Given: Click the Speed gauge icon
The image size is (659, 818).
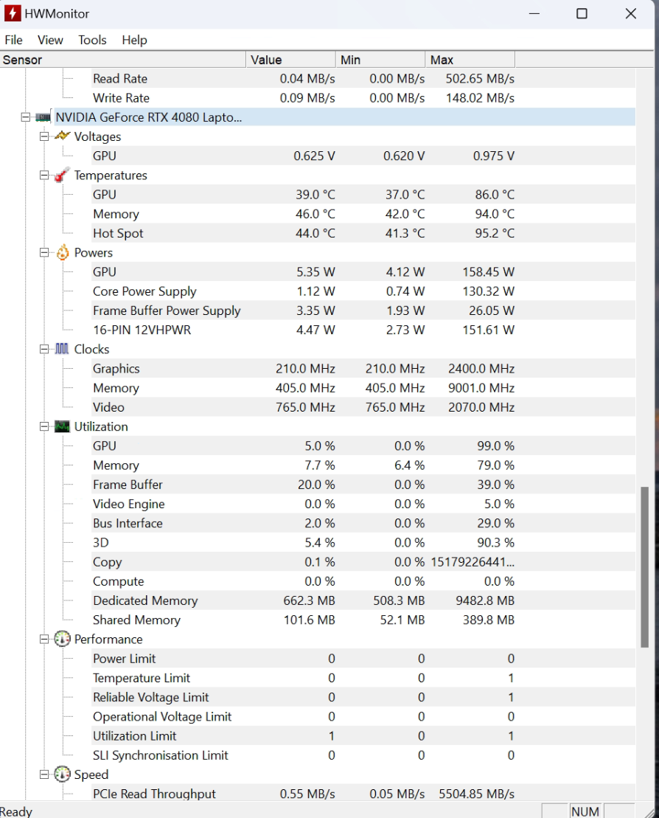Looking at the screenshot, I should pos(63,775).
